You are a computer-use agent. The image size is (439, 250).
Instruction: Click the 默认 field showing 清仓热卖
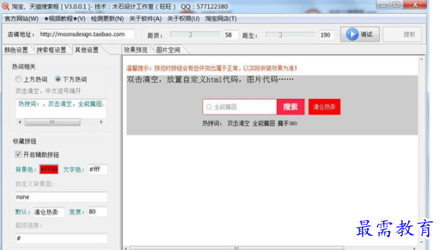tap(48, 212)
